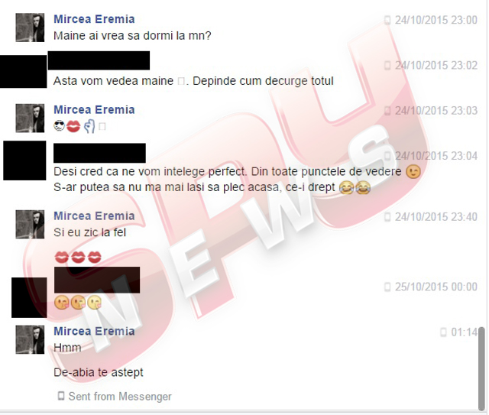Image resolution: width=489 pixels, height=415 pixels.
Task: Click the sunglasses emoji in the 23:03 message
Action: (60, 126)
